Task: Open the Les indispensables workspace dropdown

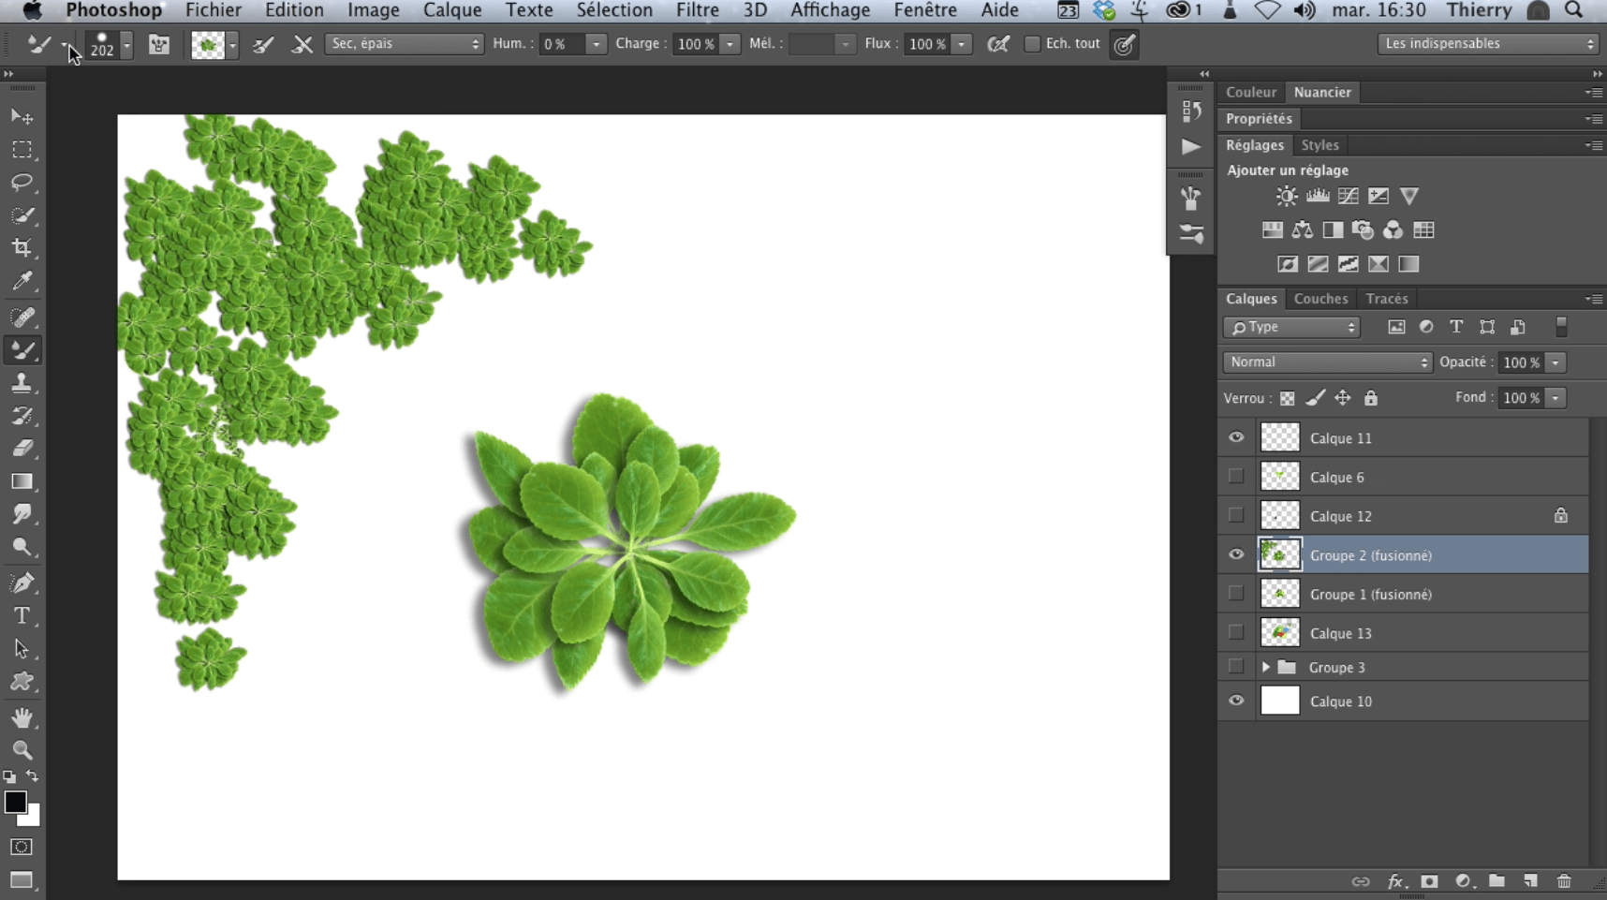Action: (1487, 44)
